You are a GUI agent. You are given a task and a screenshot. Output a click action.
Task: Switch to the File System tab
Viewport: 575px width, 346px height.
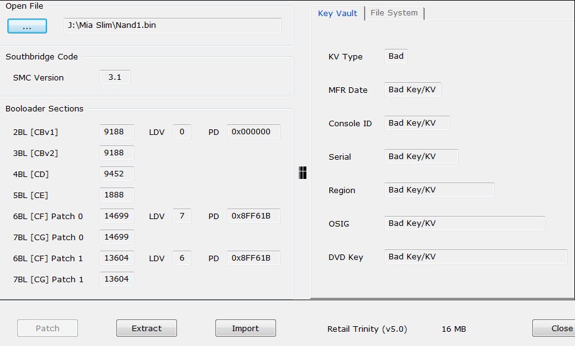point(394,13)
